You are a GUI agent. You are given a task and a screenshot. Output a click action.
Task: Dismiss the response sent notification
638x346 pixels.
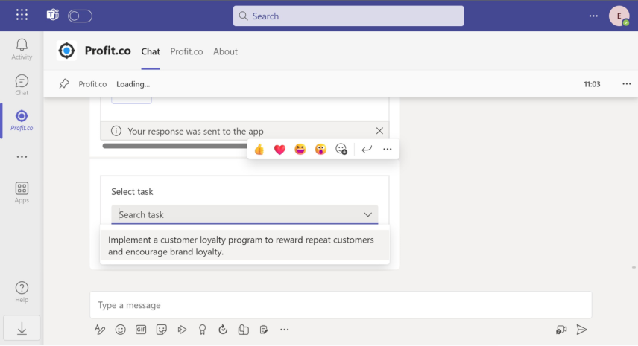(379, 131)
